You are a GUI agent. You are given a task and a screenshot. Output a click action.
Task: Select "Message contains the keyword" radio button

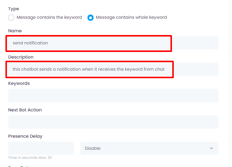11,18
